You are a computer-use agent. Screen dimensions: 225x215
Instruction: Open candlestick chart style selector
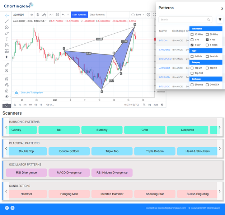click(38, 15)
